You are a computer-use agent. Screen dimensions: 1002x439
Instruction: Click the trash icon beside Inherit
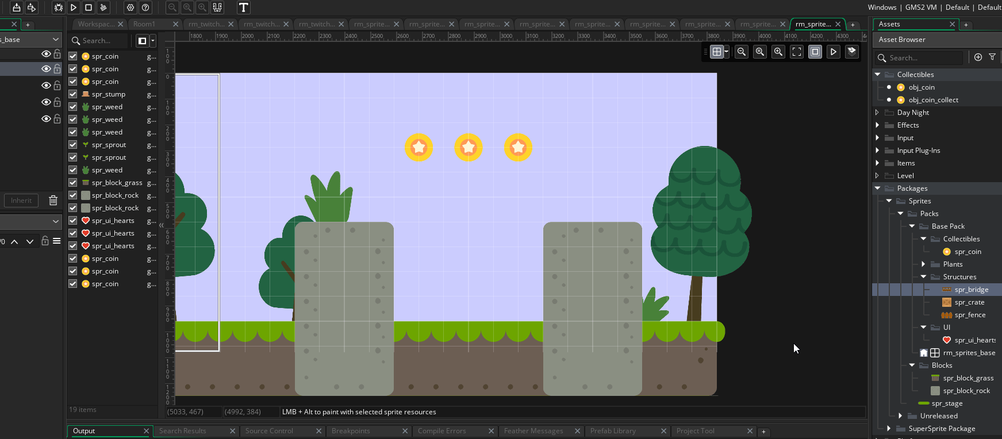[53, 201]
